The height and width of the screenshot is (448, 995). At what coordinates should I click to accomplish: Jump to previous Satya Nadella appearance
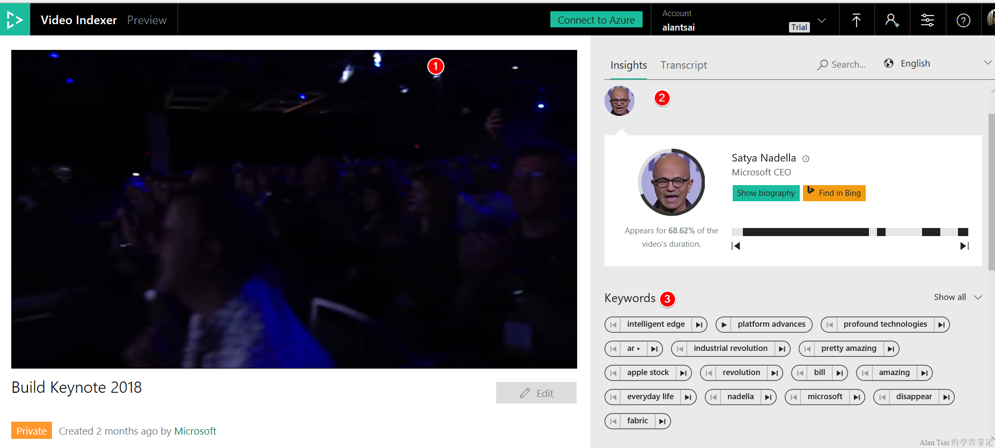pos(736,246)
